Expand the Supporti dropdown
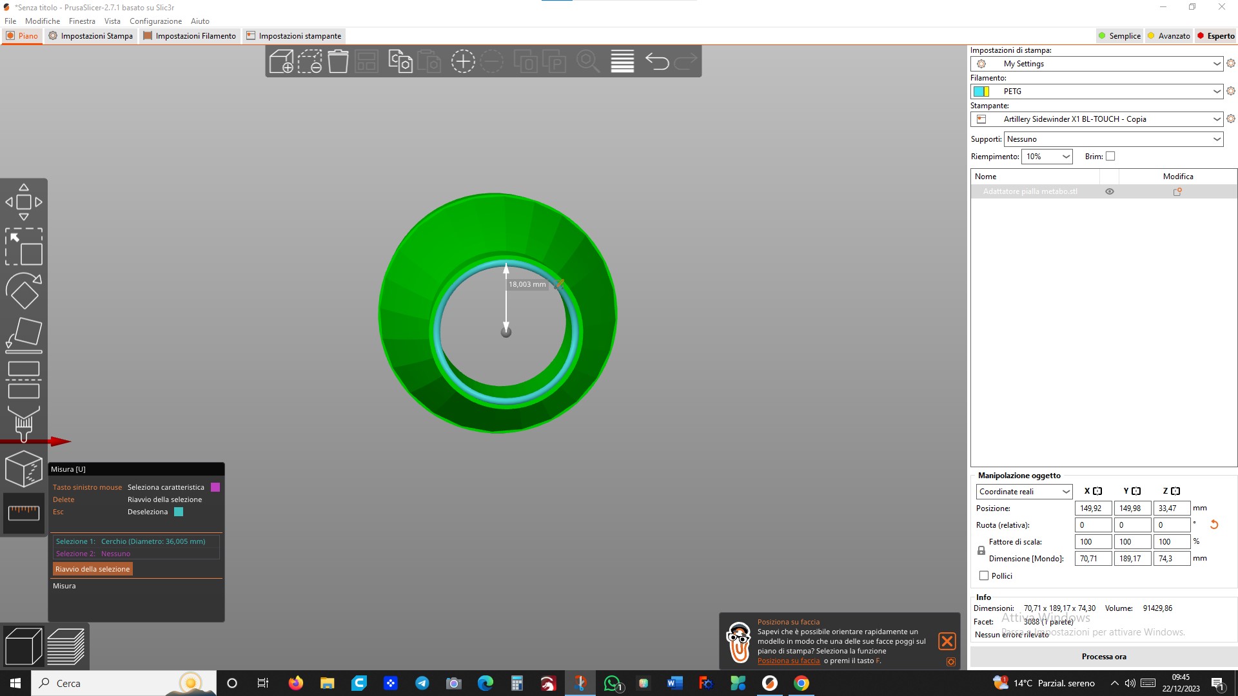1238x696 pixels. [x=1216, y=139]
